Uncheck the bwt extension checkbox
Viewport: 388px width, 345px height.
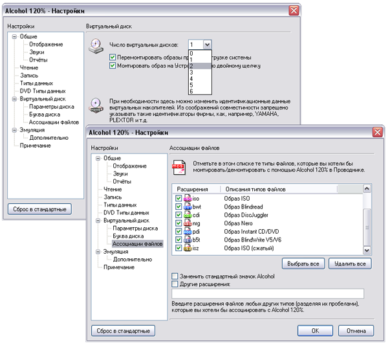point(178,206)
